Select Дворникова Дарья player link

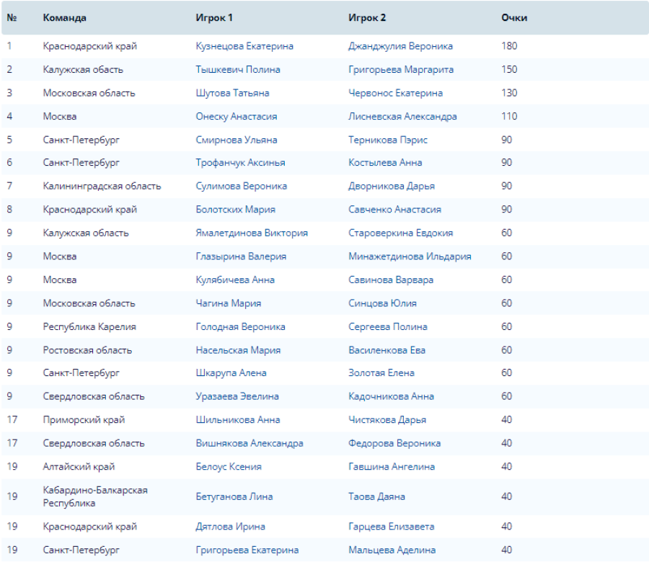(392, 186)
